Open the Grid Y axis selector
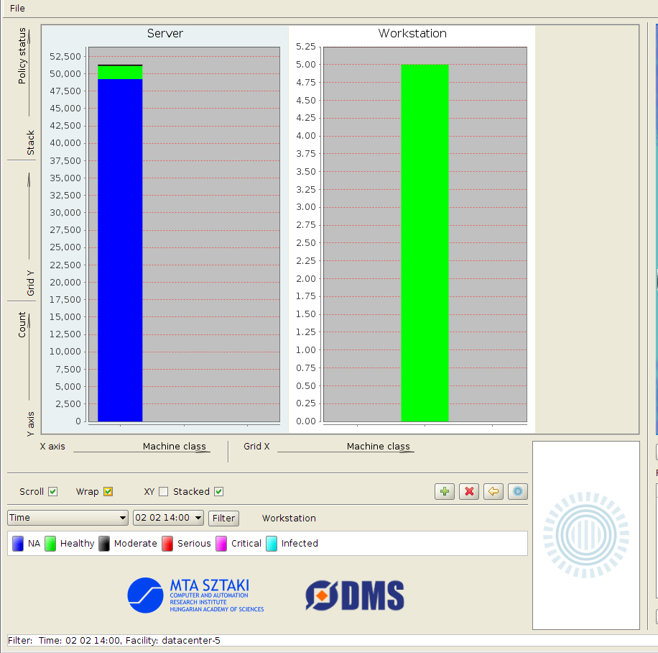The width and height of the screenshot is (658, 653). [29, 216]
